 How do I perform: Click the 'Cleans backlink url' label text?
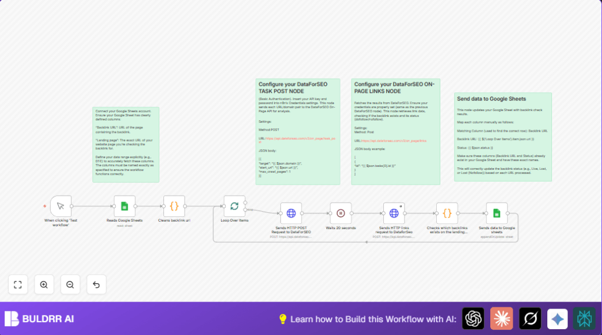click(x=174, y=220)
